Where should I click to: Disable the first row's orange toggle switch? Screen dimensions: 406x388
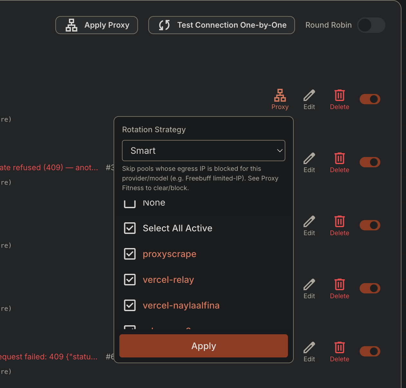coord(370,99)
